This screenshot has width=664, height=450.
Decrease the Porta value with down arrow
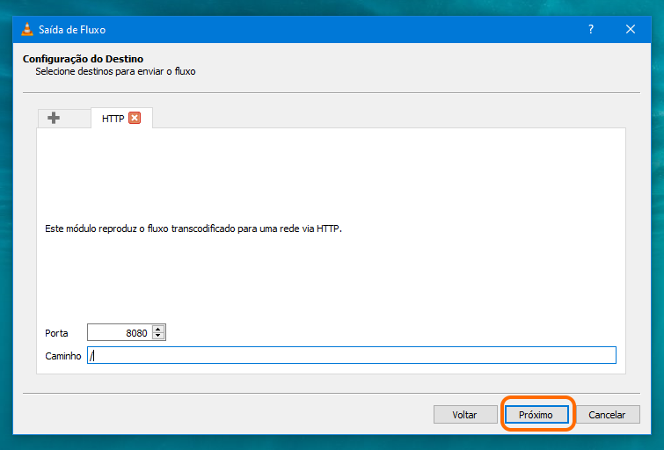tap(158, 336)
